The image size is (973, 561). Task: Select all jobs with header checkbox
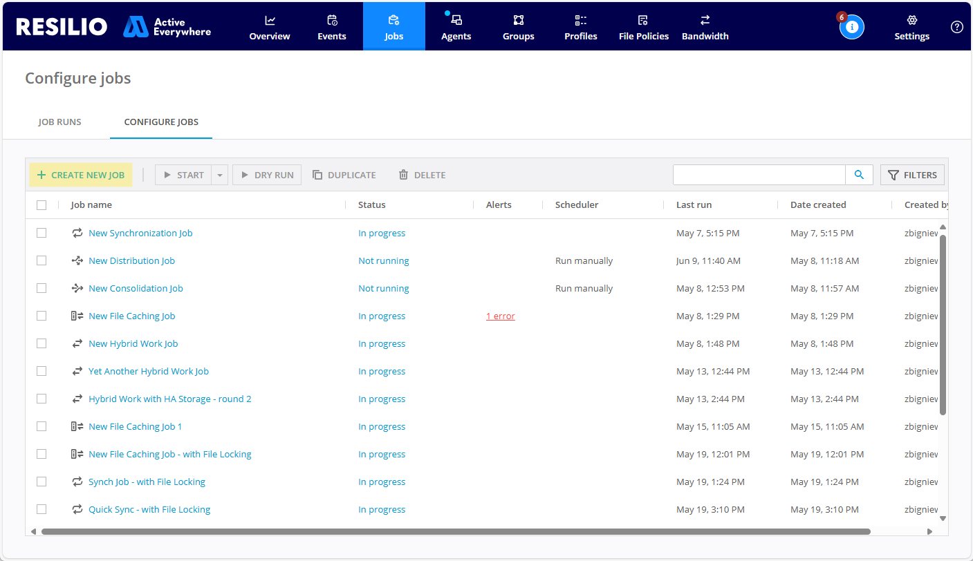(x=41, y=205)
